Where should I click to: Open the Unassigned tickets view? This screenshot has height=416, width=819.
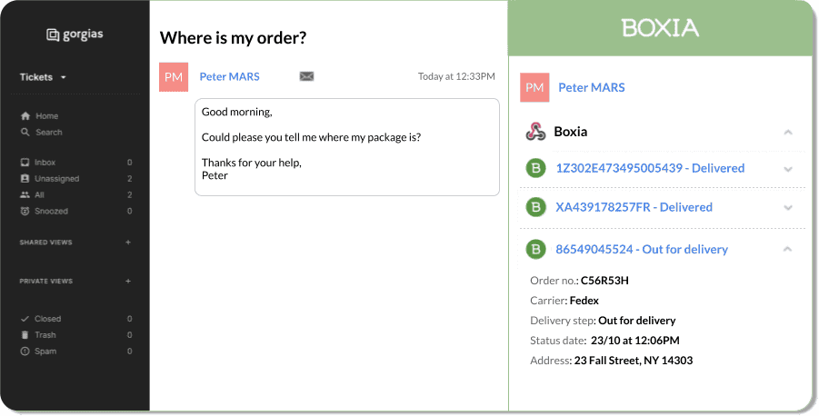[76, 179]
